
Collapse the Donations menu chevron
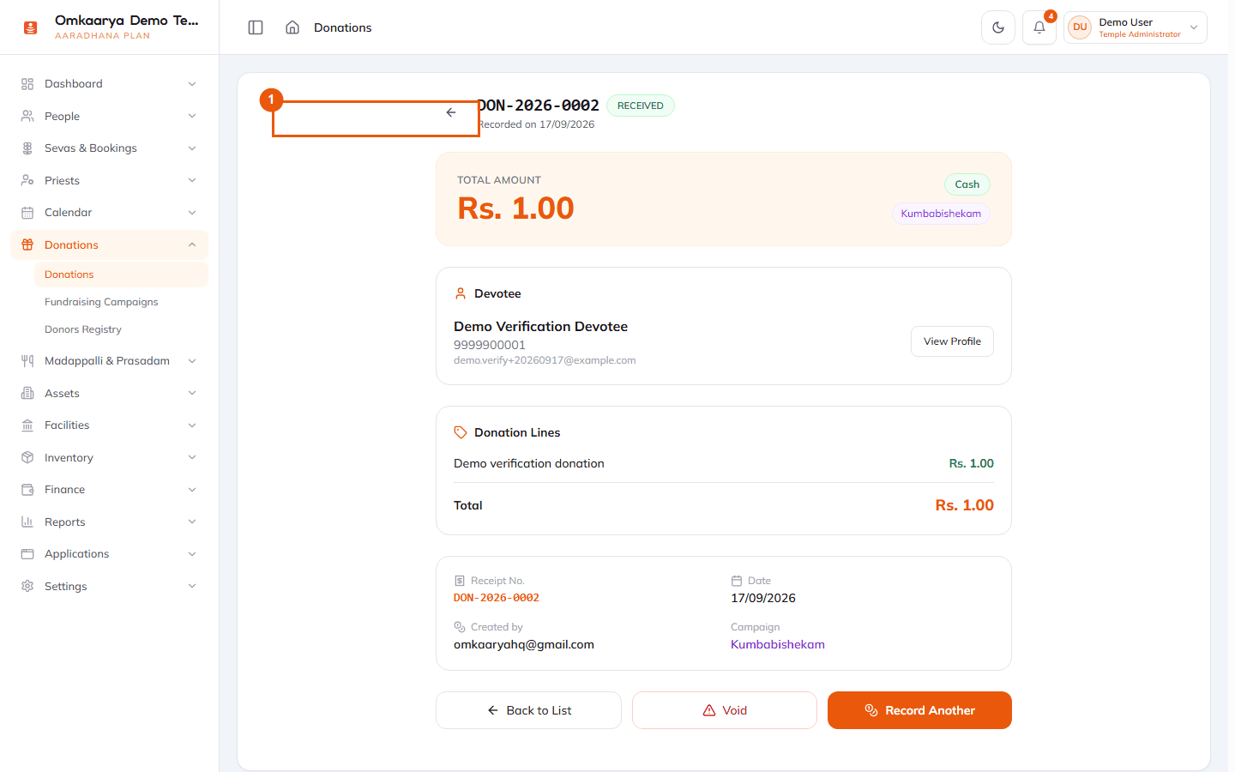(192, 244)
